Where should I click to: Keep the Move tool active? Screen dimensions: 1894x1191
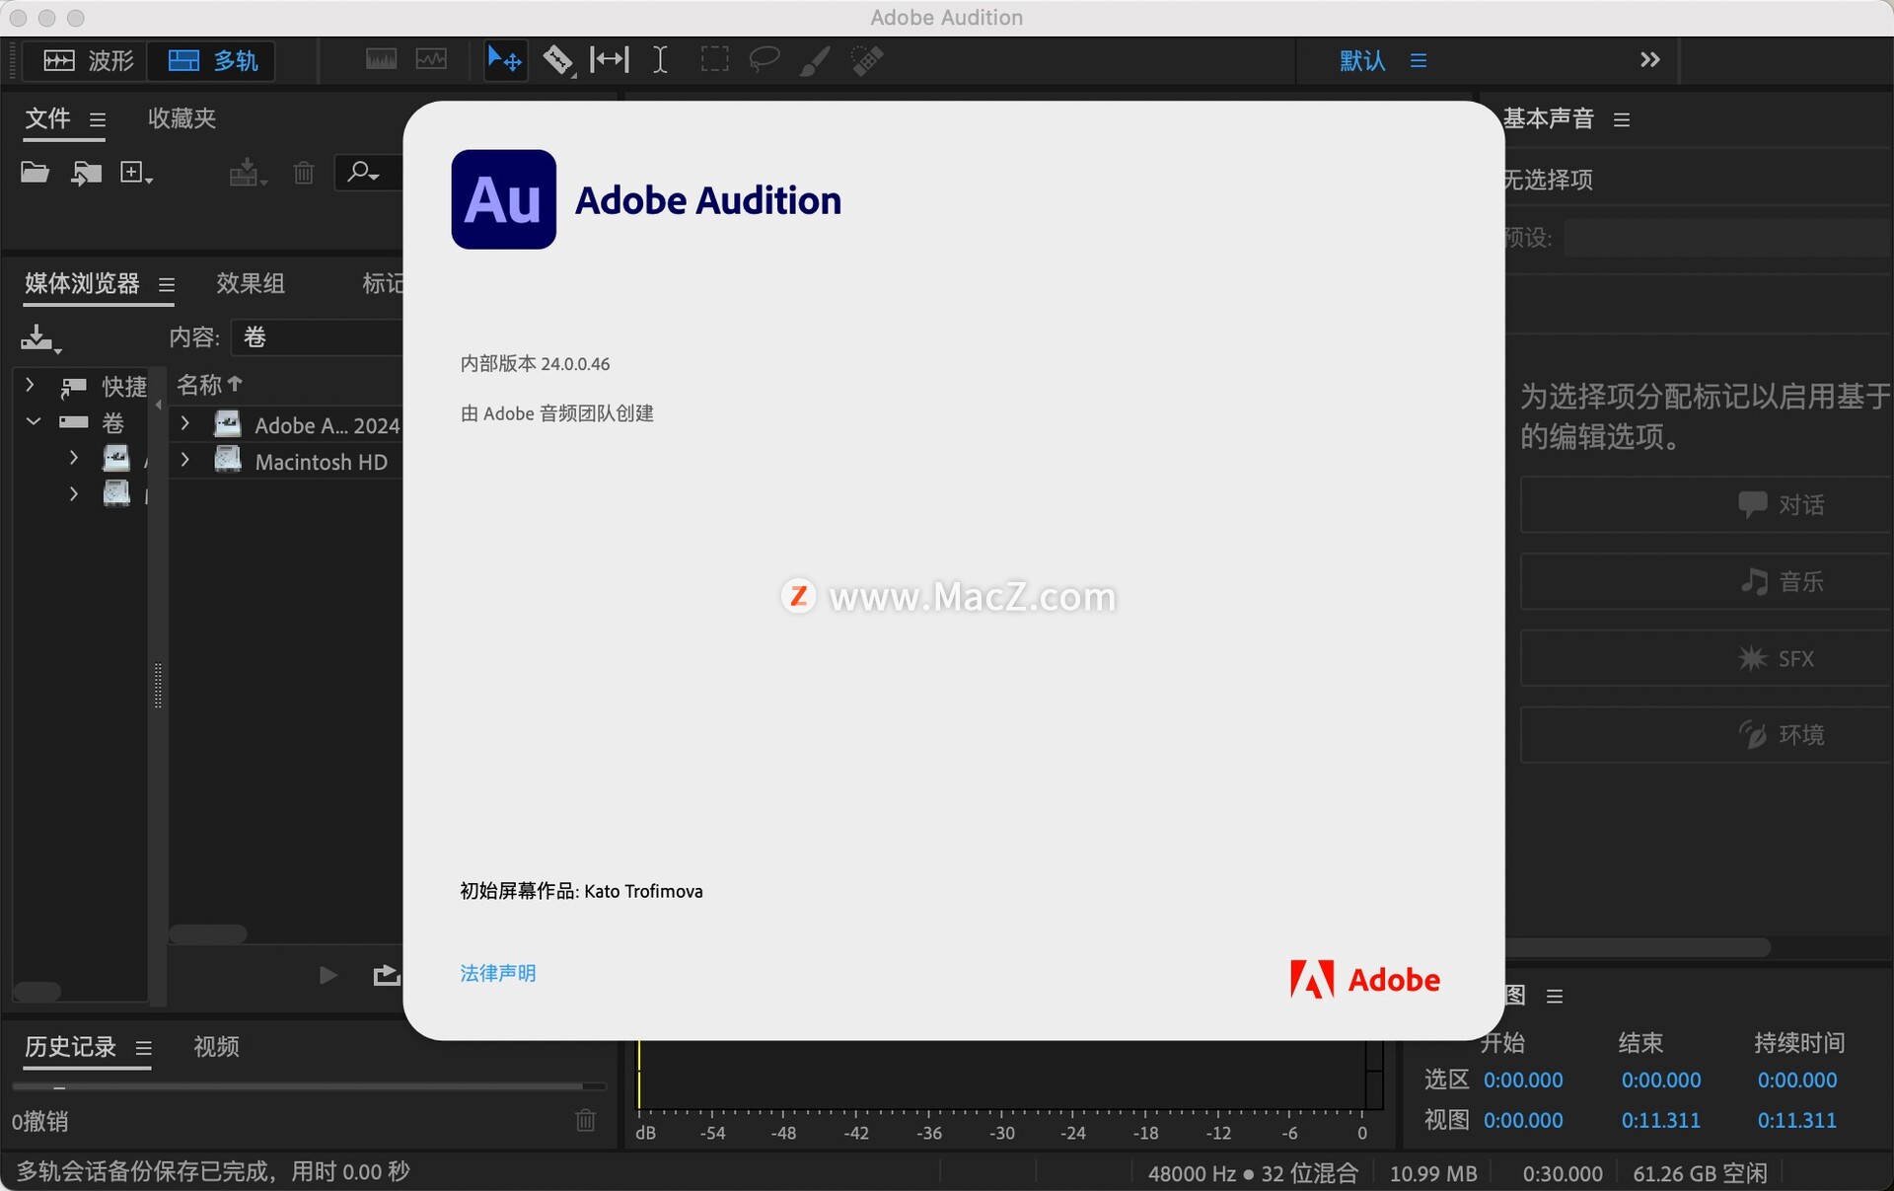pos(503,60)
